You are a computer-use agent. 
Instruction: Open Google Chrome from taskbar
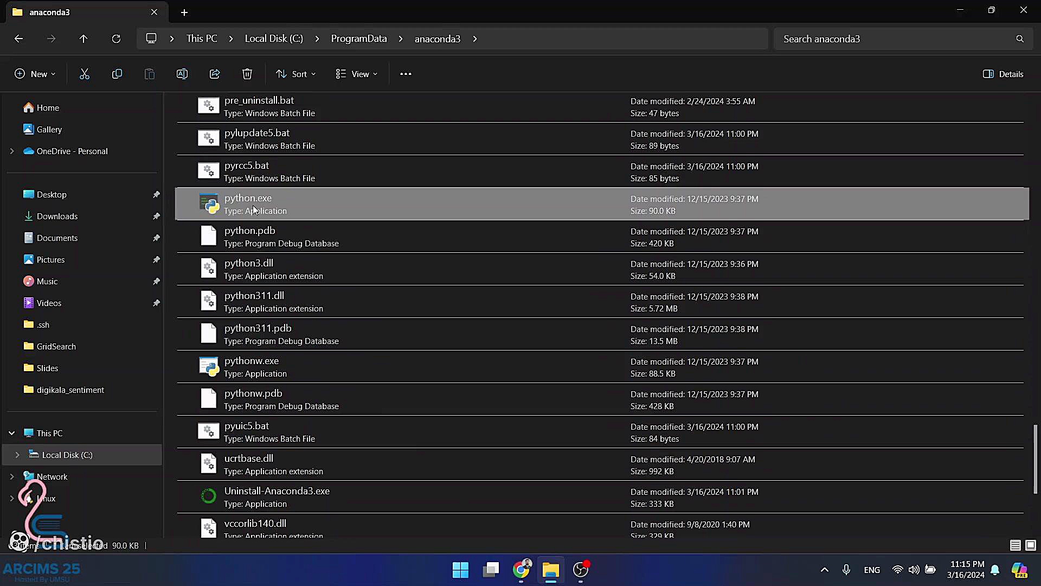pyautogui.click(x=521, y=570)
